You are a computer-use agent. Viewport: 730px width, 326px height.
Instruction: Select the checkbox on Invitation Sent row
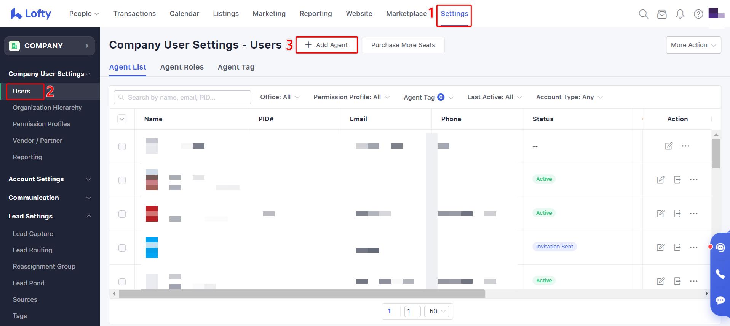point(122,248)
